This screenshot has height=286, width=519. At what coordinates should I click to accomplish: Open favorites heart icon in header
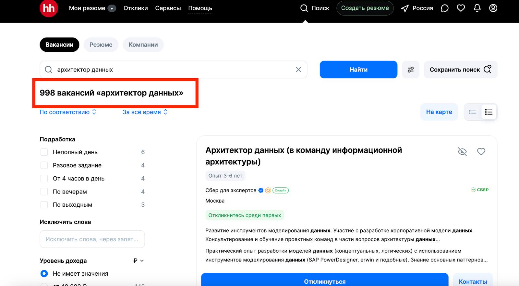[461, 8]
